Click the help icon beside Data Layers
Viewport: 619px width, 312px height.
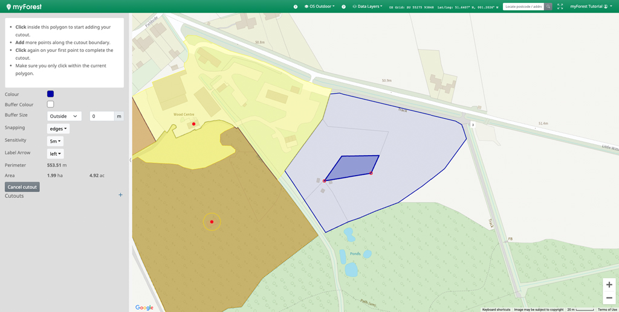[x=344, y=7]
